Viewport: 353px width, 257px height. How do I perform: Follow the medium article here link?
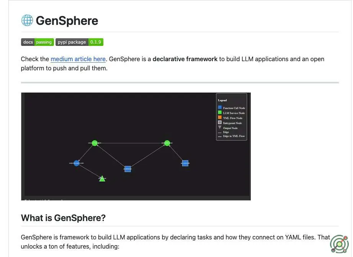[78, 59]
